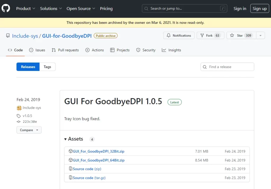This screenshot has width=271, height=189.
Task: Click the magnifier icon in Find a release
Action: [205, 67]
